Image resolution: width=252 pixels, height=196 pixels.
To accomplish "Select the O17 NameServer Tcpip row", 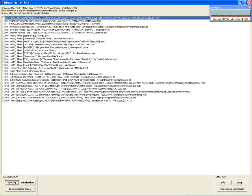I will point(68,101).
